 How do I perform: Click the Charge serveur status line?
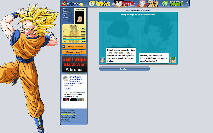[x=68, y=111]
